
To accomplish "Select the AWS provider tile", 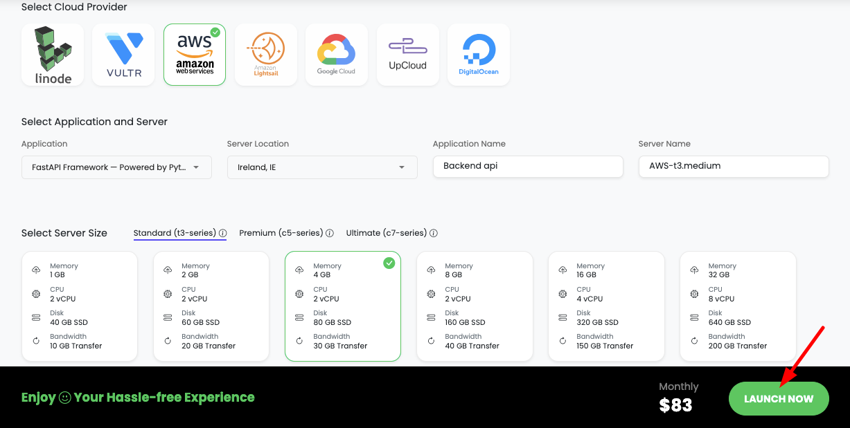I will click(x=195, y=55).
